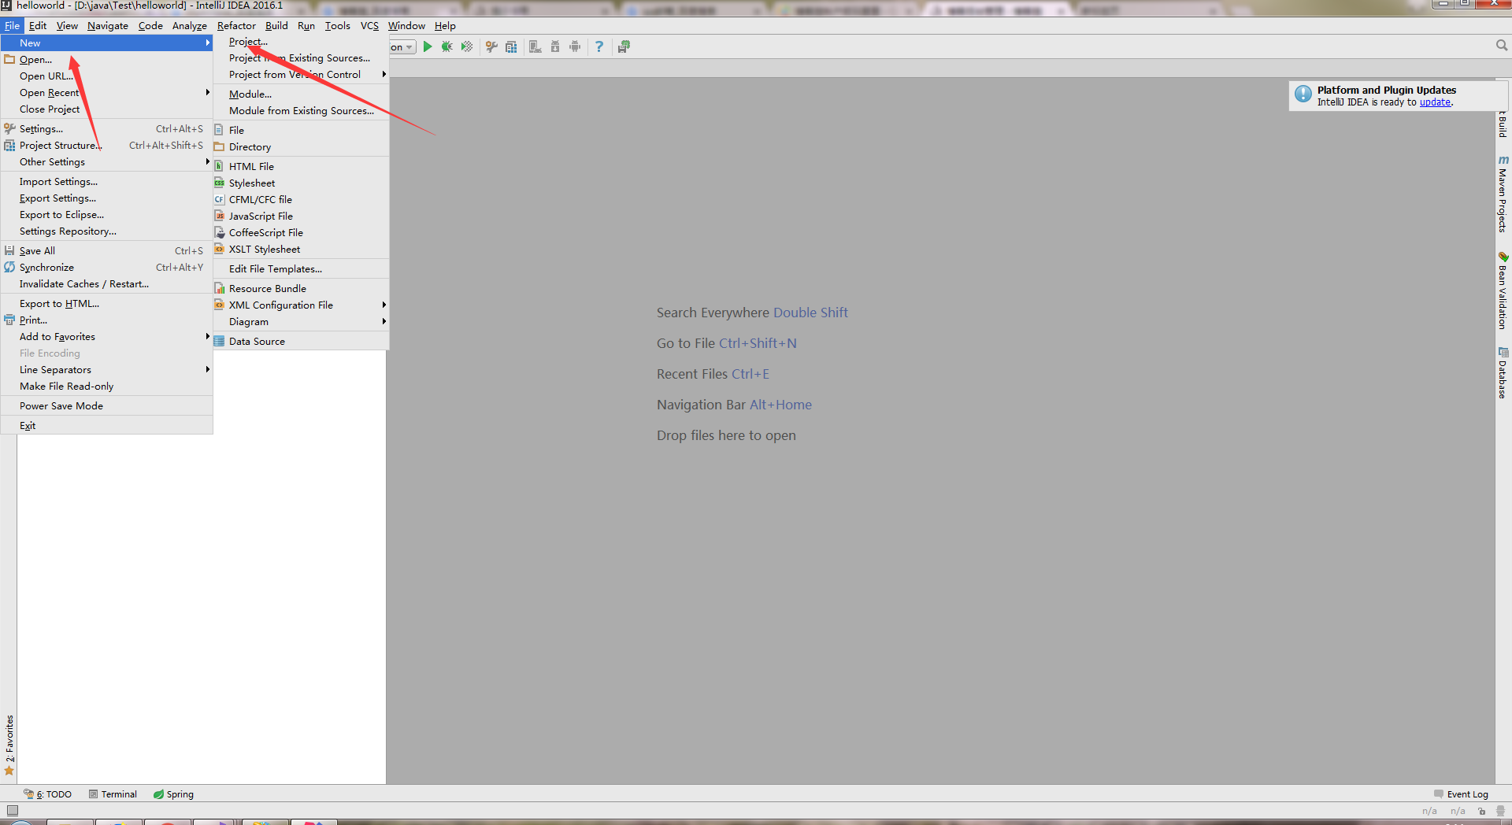Start debugging with the green bug icon
This screenshot has height=825, width=1512.
click(447, 46)
